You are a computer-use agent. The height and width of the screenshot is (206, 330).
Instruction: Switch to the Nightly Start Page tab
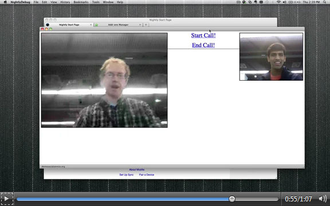(x=69, y=25)
